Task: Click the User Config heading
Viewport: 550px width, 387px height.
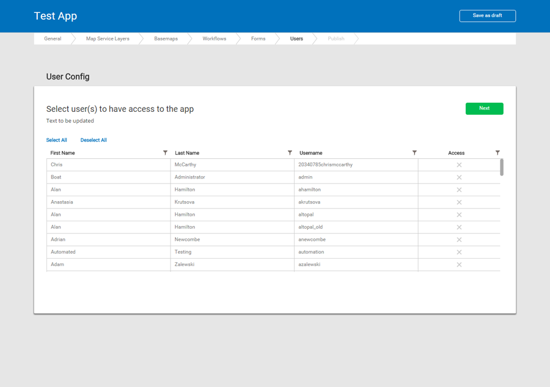Action: click(x=68, y=76)
